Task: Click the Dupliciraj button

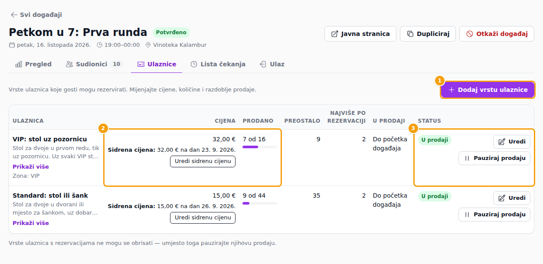Action: [428, 34]
